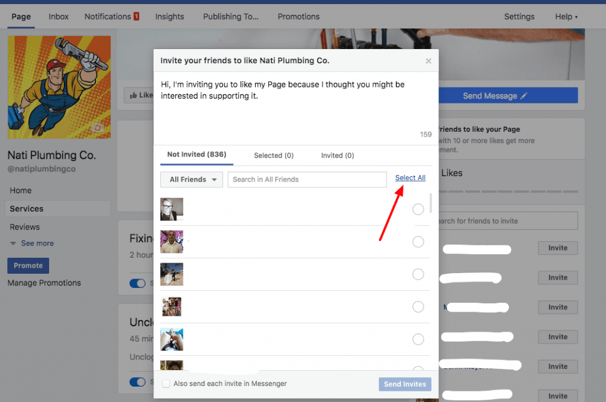Click the Select All link
Viewport: 606px width, 402px height.
tap(410, 177)
